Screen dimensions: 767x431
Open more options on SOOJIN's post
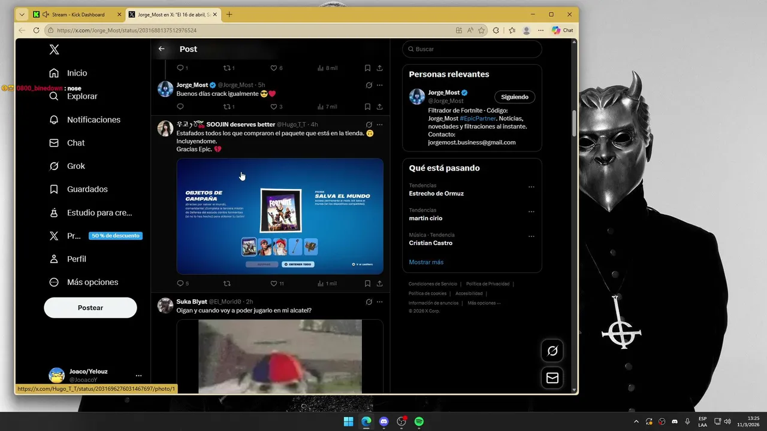(380, 125)
